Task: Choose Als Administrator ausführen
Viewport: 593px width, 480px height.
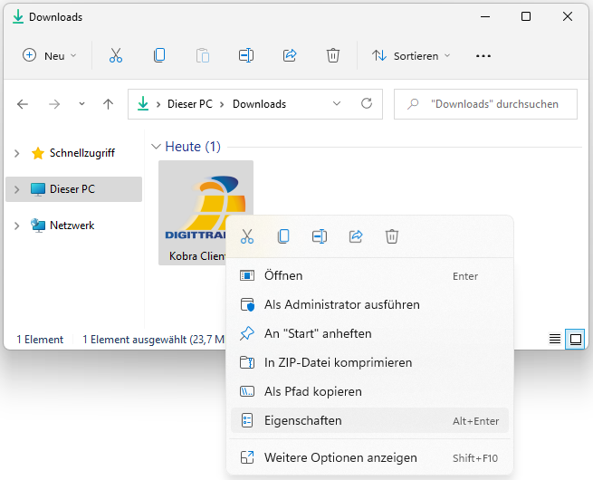Action: click(341, 304)
